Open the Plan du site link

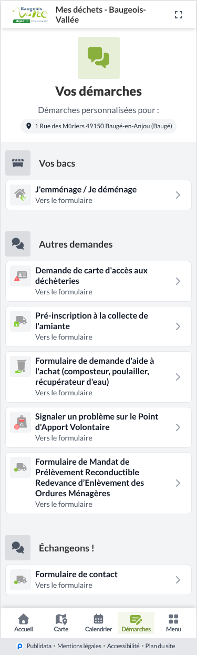(x=160, y=646)
